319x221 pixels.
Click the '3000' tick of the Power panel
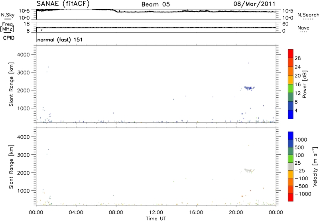(23, 73)
